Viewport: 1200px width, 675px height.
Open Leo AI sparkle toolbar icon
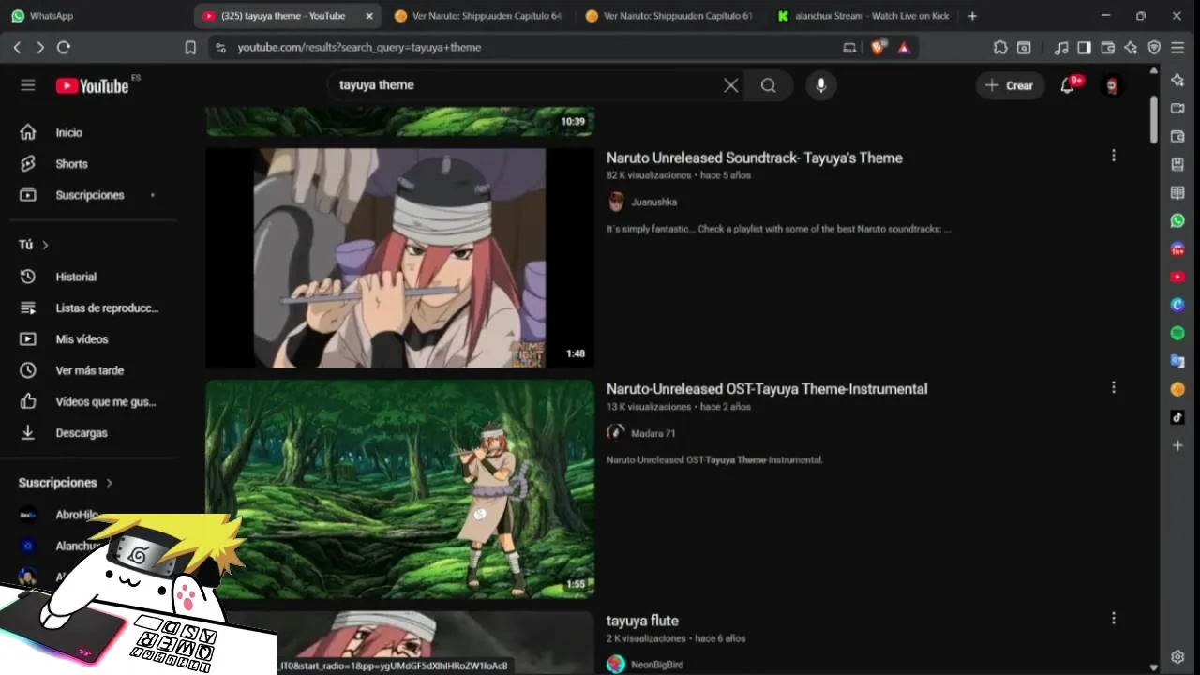(1131, 47)
